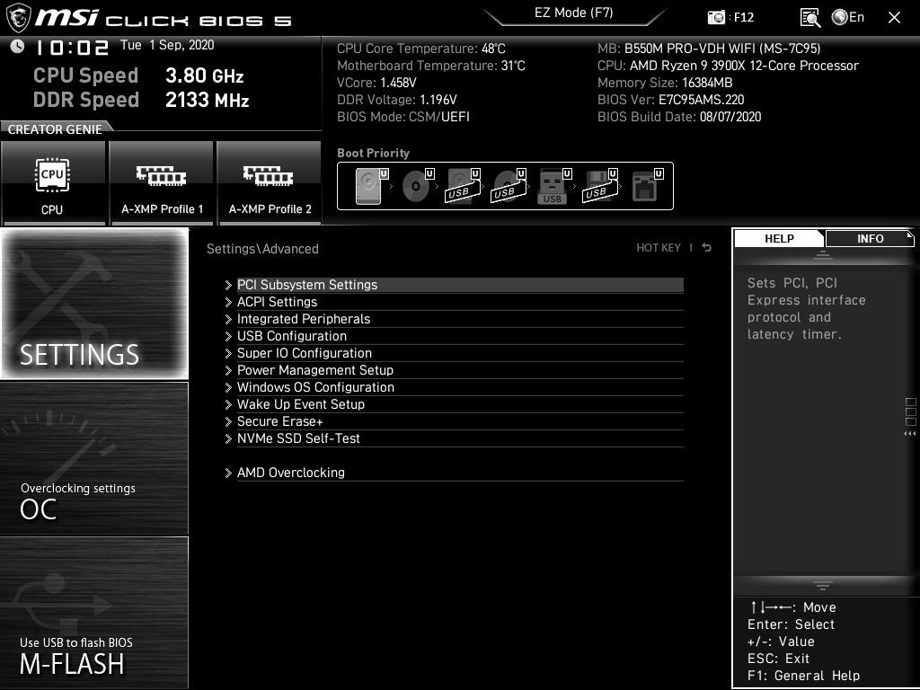Enable A-XMP Profile 1
The height and width of the screenshot is (690, 920).
(x=162, y=183)
